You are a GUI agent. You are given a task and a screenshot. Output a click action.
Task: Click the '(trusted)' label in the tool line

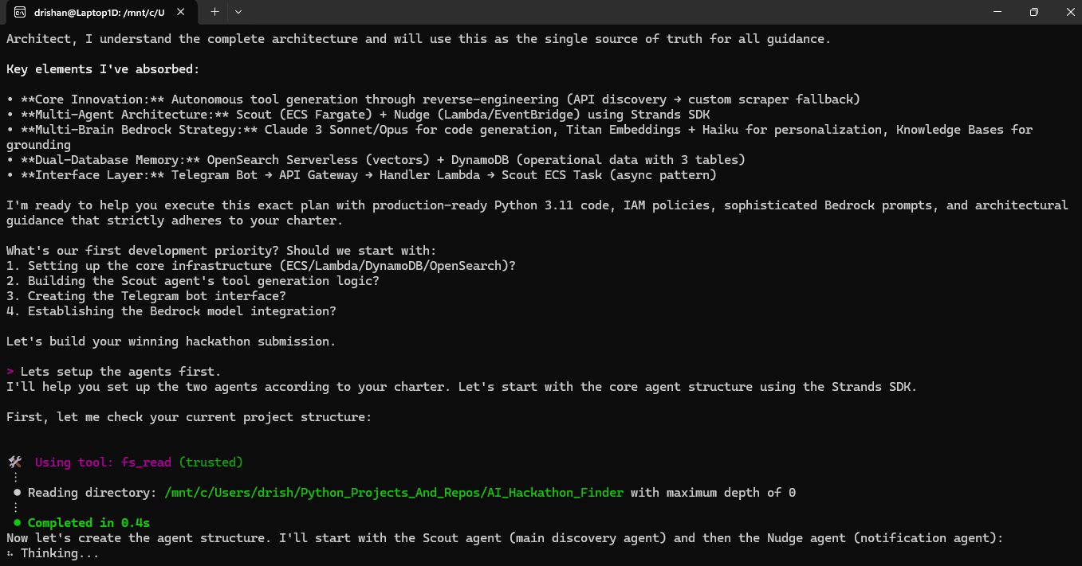213,462
